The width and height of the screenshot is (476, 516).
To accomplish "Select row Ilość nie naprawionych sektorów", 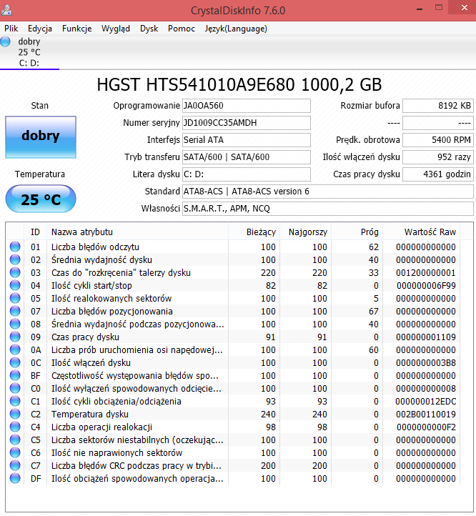I will 233,453.
